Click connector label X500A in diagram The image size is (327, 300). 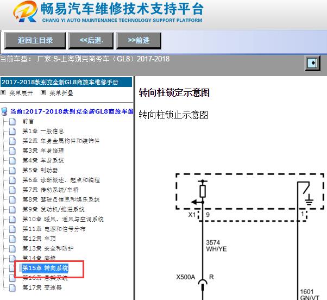186,277
